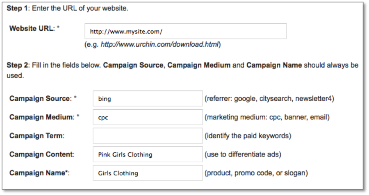Click the product, promo code, or slogan hint
The image size is (369, 195).
pos(256,173)
